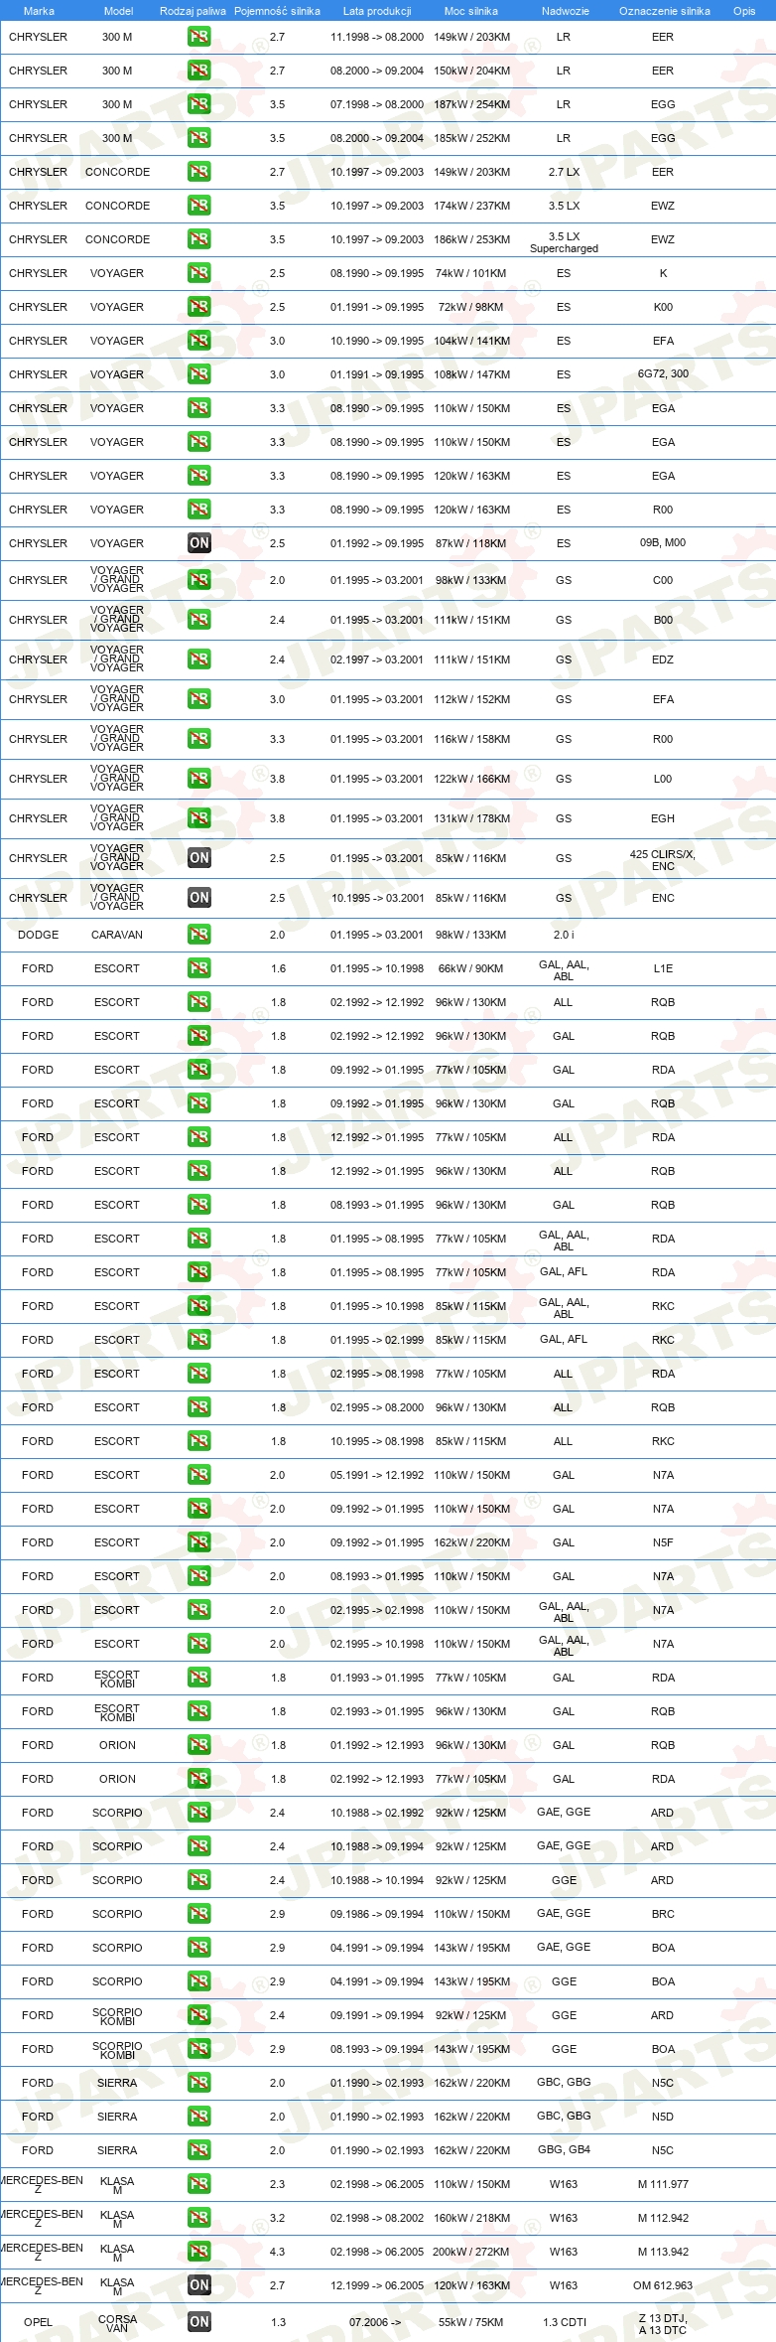Image resolution: width=776 pixels, height=2342 pixels.
Task: Click ON icon in Opel Corsa Van row
Action: 199,2322
